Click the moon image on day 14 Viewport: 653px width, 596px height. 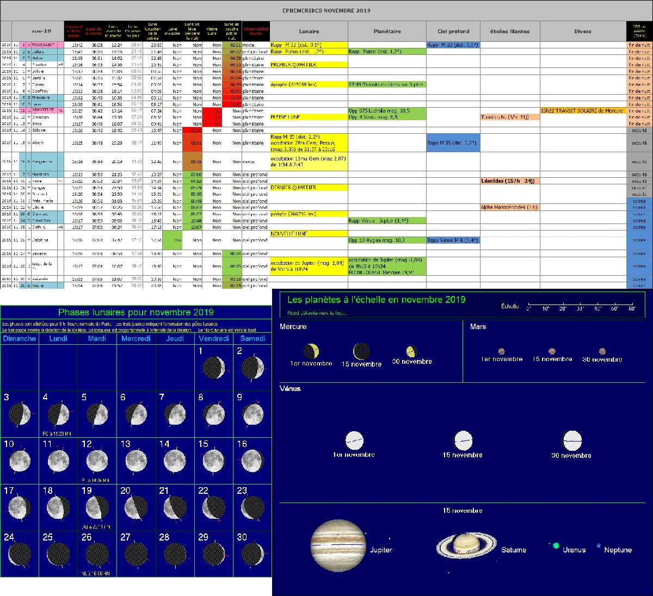(175, 460)
